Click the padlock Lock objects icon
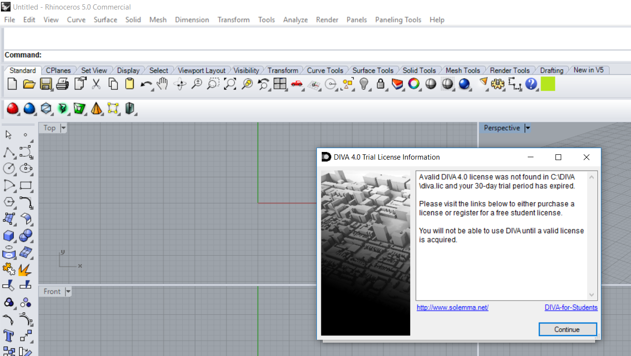 (381, 84)
